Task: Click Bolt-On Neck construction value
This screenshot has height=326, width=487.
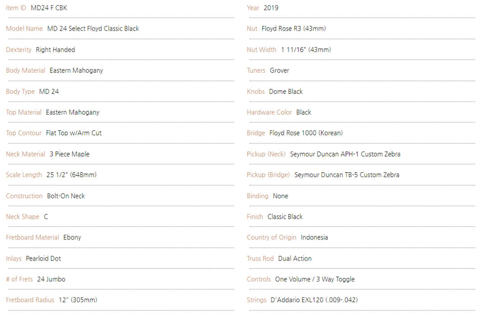Action: tap(66, 196)
